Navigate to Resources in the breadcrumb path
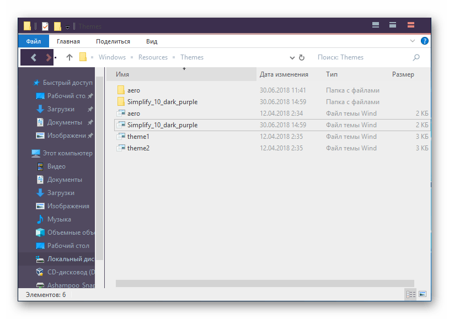This screenshot has height=319, width=449. [153, 57]
